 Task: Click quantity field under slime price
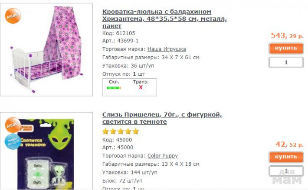click(x=286, y=171)
